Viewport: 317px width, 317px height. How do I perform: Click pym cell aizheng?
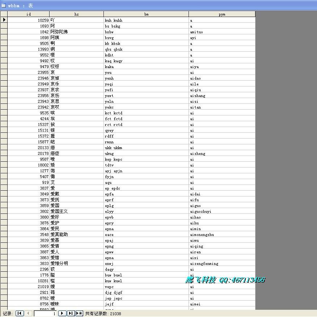coord(222,153)
